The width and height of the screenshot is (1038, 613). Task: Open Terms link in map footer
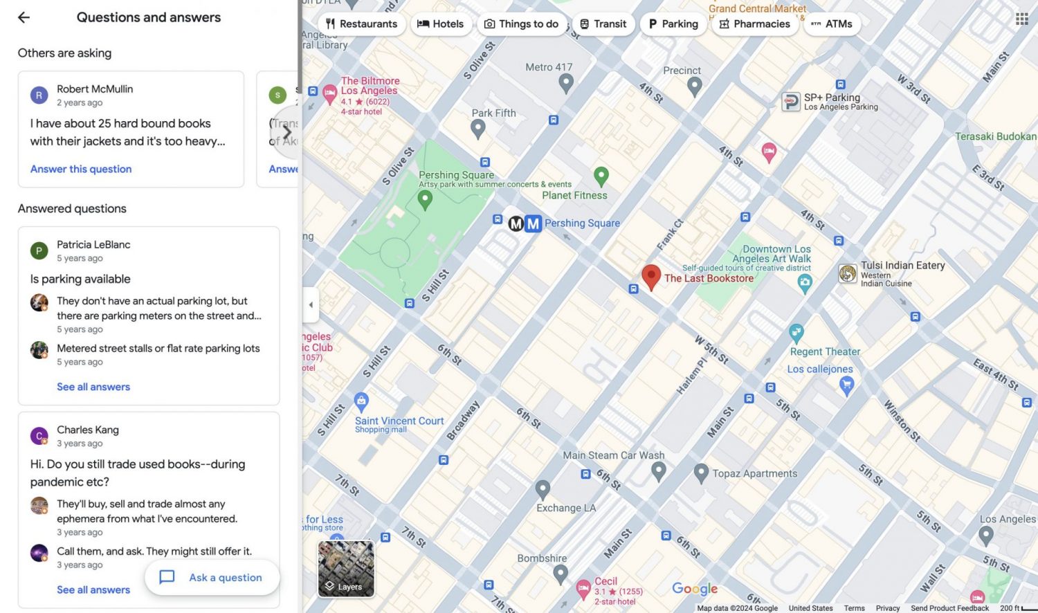[854, 608]
